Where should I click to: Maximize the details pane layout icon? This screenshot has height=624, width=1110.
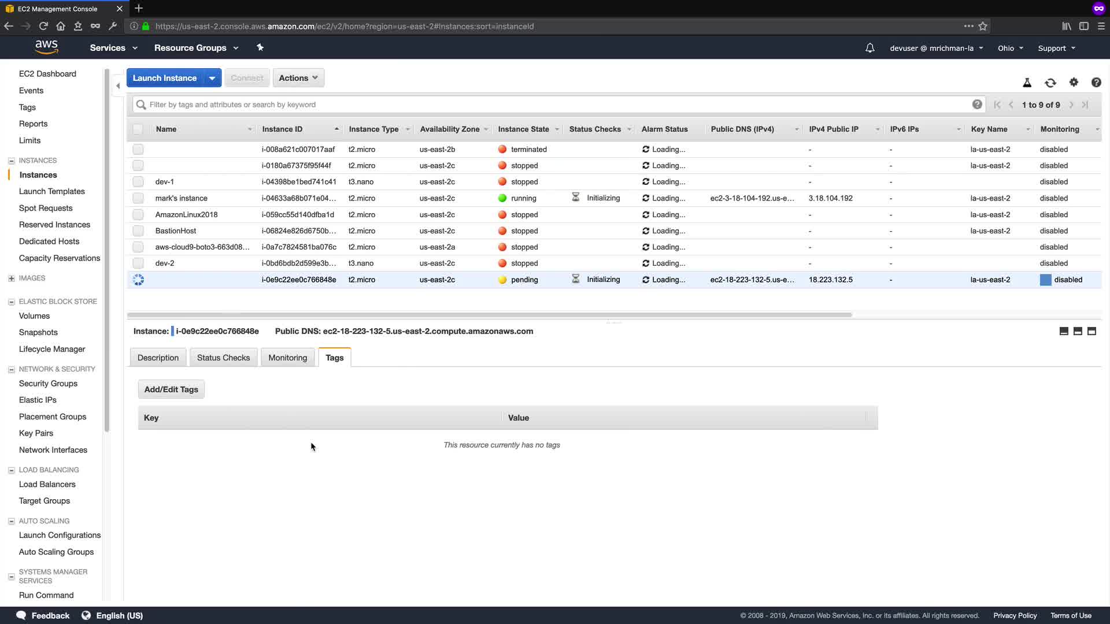tap(1091, 331)
